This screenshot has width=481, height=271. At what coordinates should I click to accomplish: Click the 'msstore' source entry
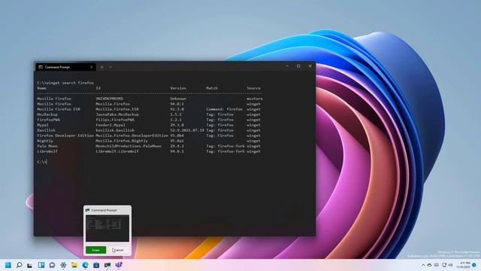pyautogui.click(x=255, y=99)
